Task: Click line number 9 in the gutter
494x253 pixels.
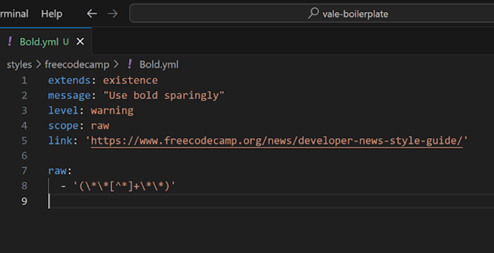Action: click(24, 201)
